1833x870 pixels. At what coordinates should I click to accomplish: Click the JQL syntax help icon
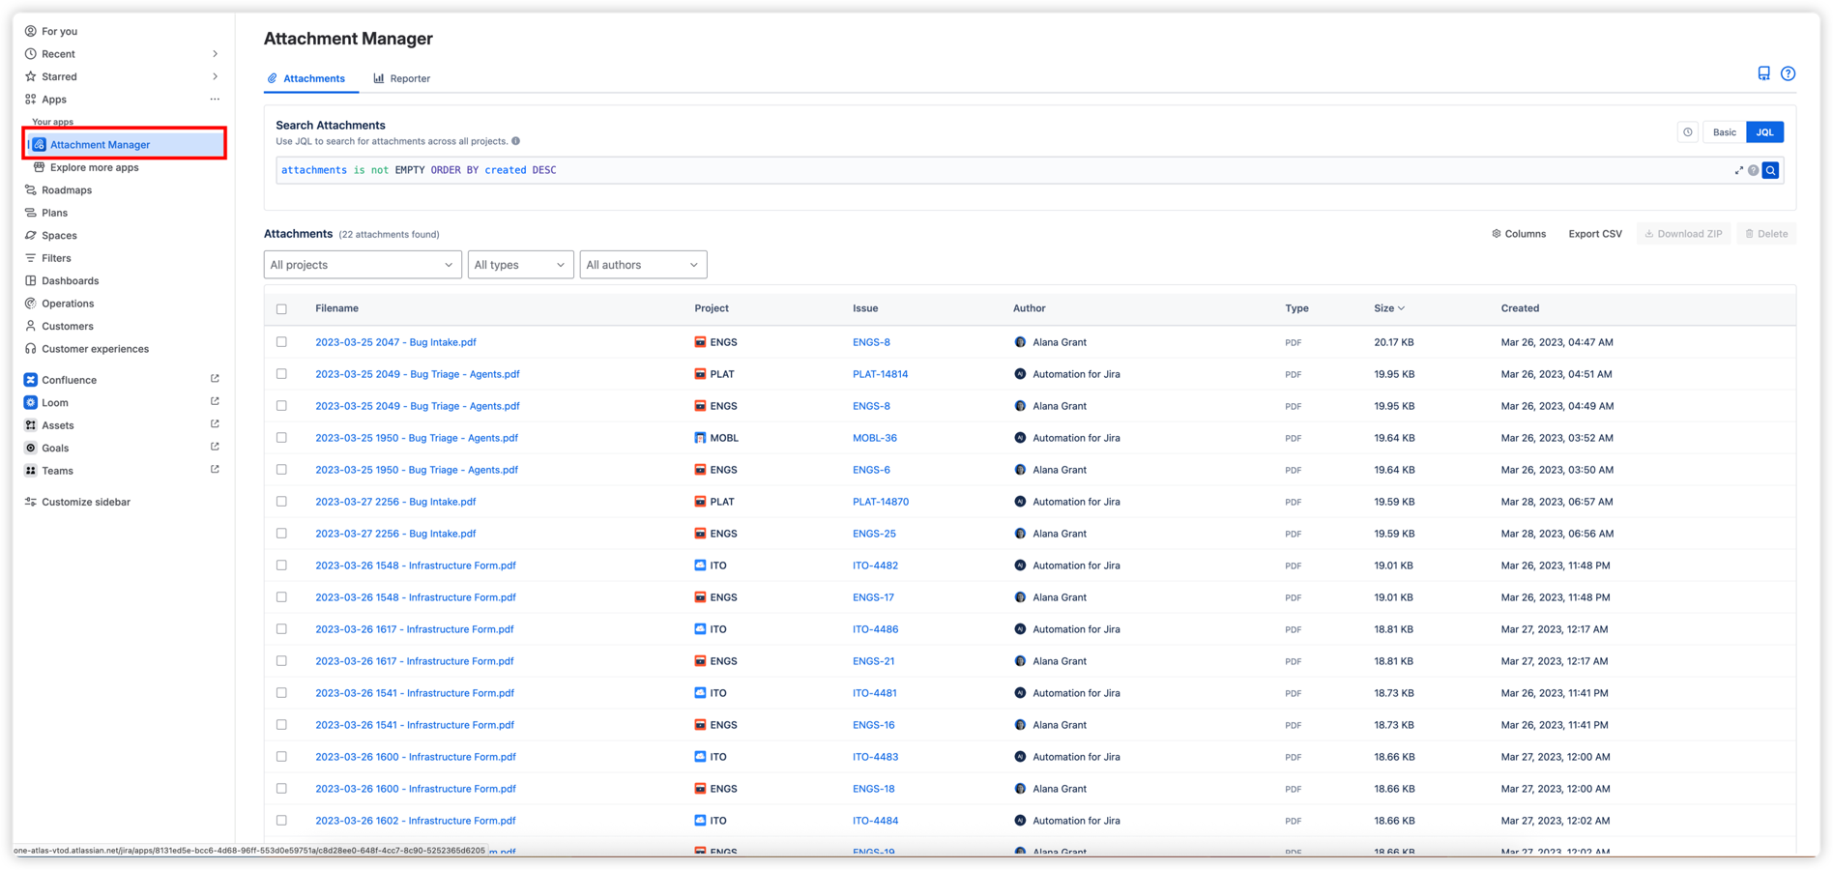1754,170
